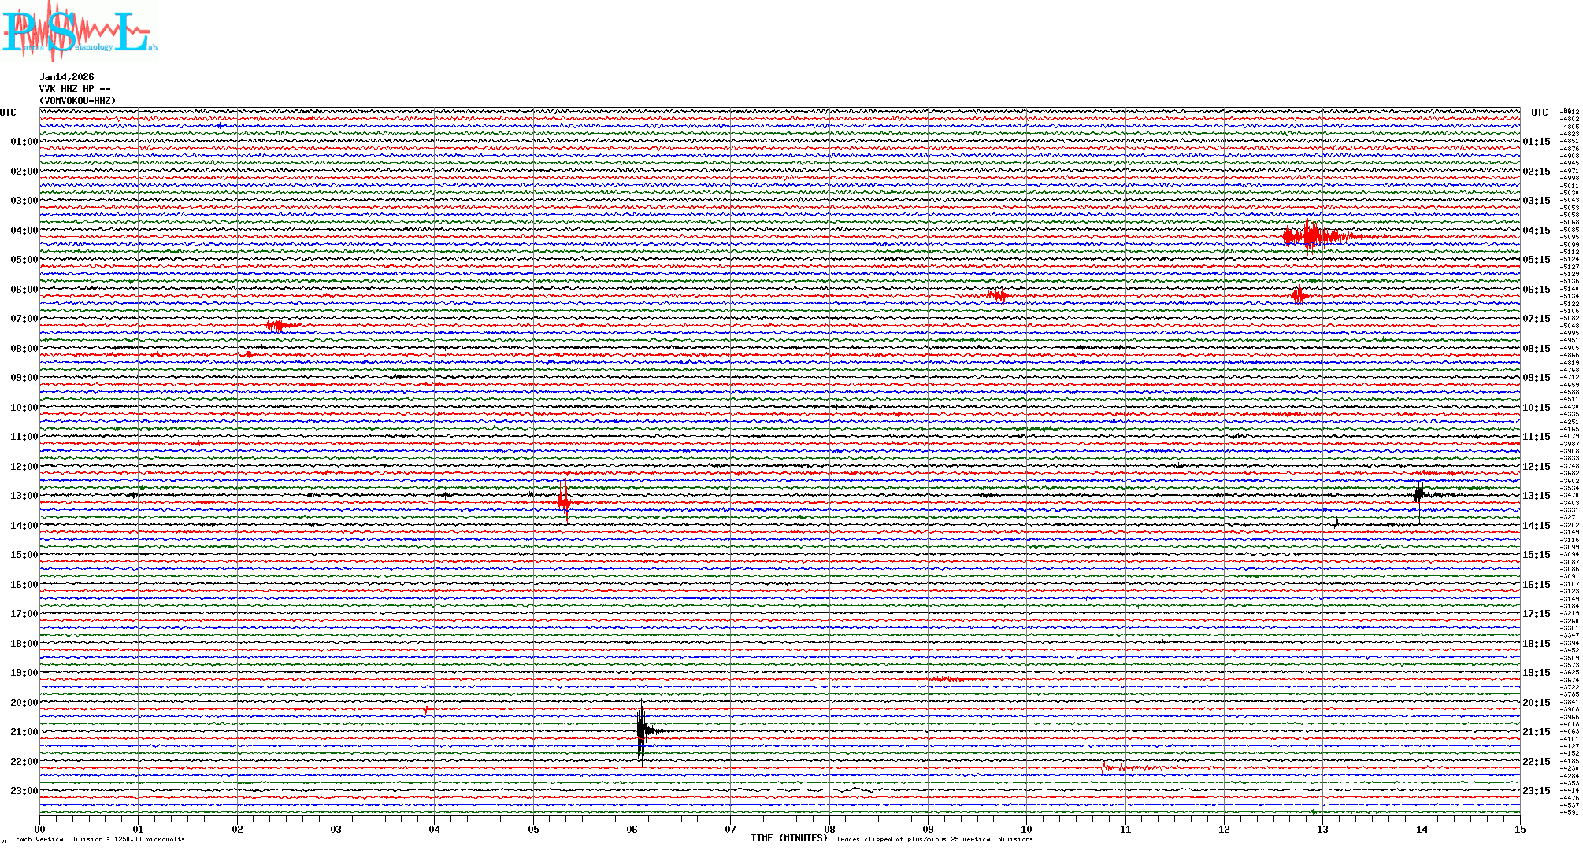Click the red seismic spike at 13:00 row
Screen dimensions: 1583x850
point(565,502)
